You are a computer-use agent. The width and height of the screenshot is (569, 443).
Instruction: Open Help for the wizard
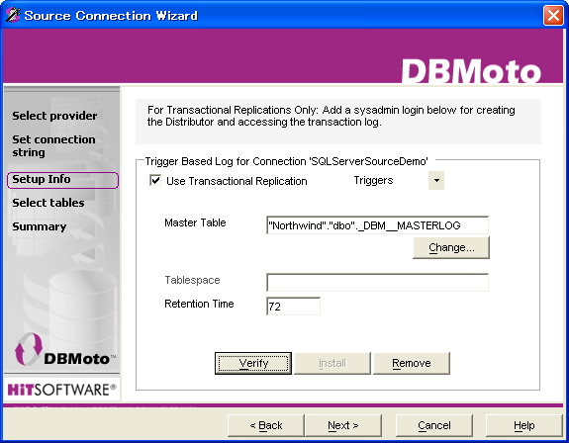coord(524,425)
